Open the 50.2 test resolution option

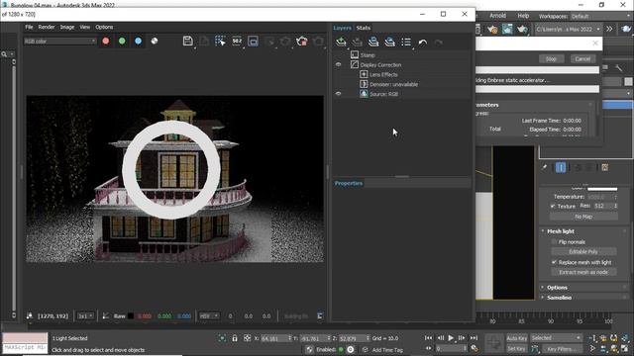(x=237, y=41)
